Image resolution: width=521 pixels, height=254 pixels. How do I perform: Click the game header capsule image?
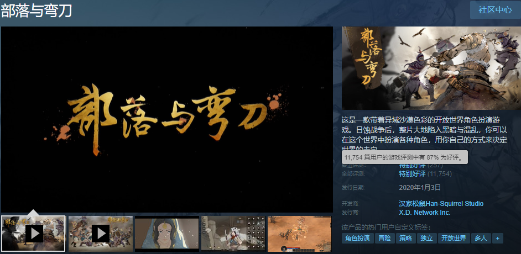431,68
